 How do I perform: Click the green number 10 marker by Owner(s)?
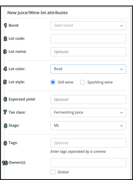coord(5,163)
